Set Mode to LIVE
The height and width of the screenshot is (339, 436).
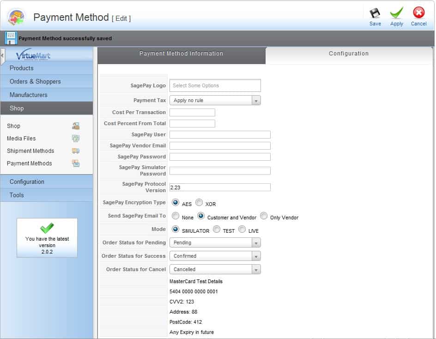(242, 229)
